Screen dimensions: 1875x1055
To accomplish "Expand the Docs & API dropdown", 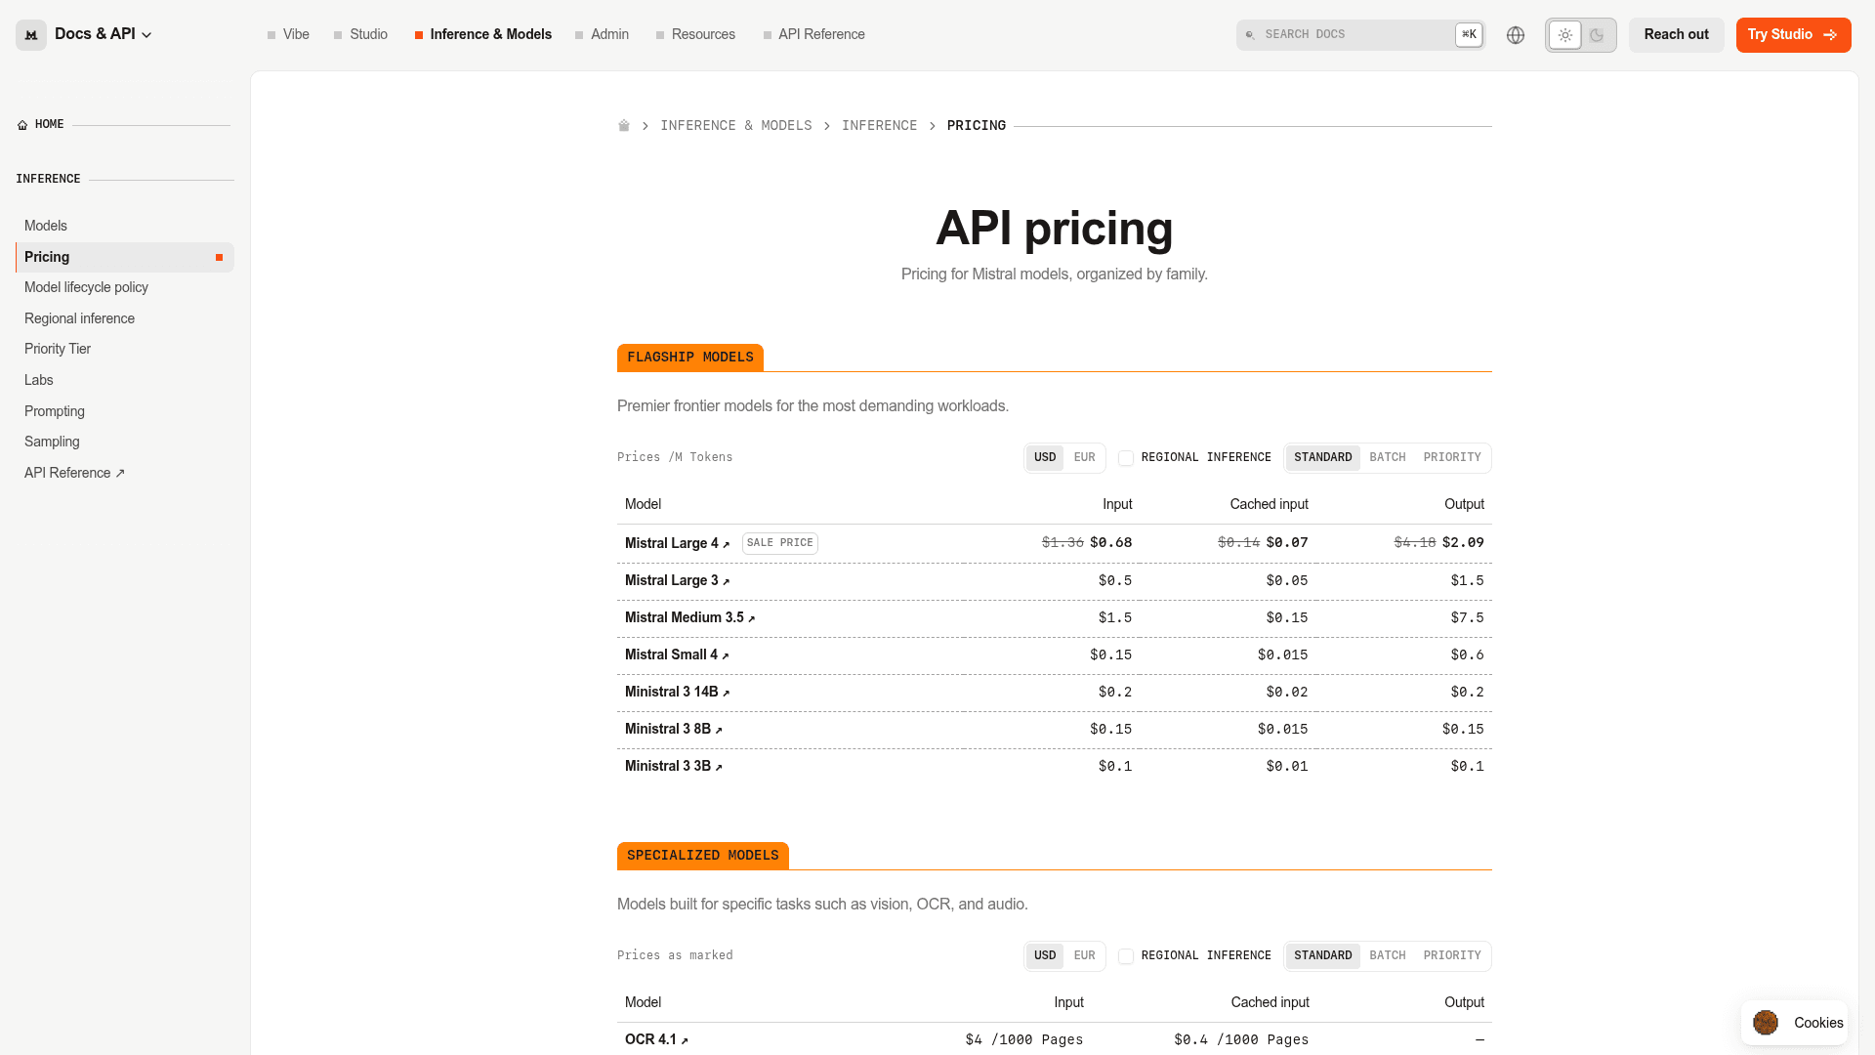I will [x=104, y=34].
